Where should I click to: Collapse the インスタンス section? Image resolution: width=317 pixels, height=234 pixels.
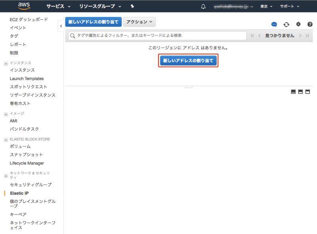[x=6, y=63]
